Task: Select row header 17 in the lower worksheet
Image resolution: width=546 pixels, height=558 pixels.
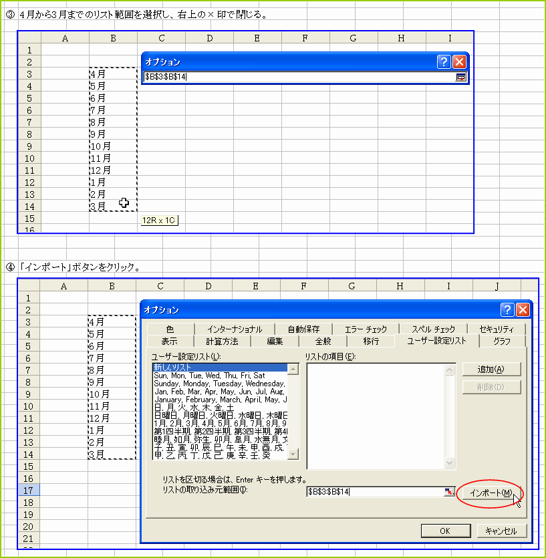Action: 27,491
